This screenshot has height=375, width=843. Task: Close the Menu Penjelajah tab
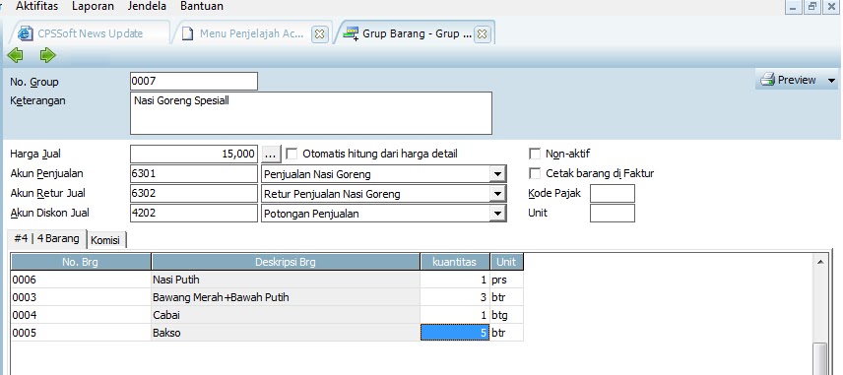point(319,33)
